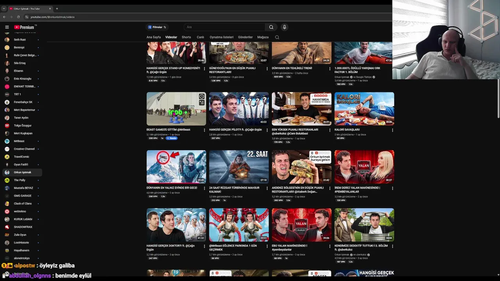
Task: Switch to the Gönderiler tab
Action: (x=245, y=37)
